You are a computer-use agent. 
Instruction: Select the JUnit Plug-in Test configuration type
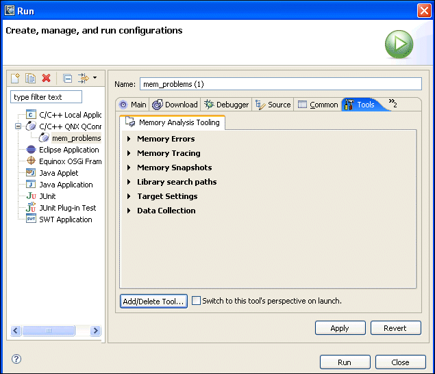pos(67,208)
